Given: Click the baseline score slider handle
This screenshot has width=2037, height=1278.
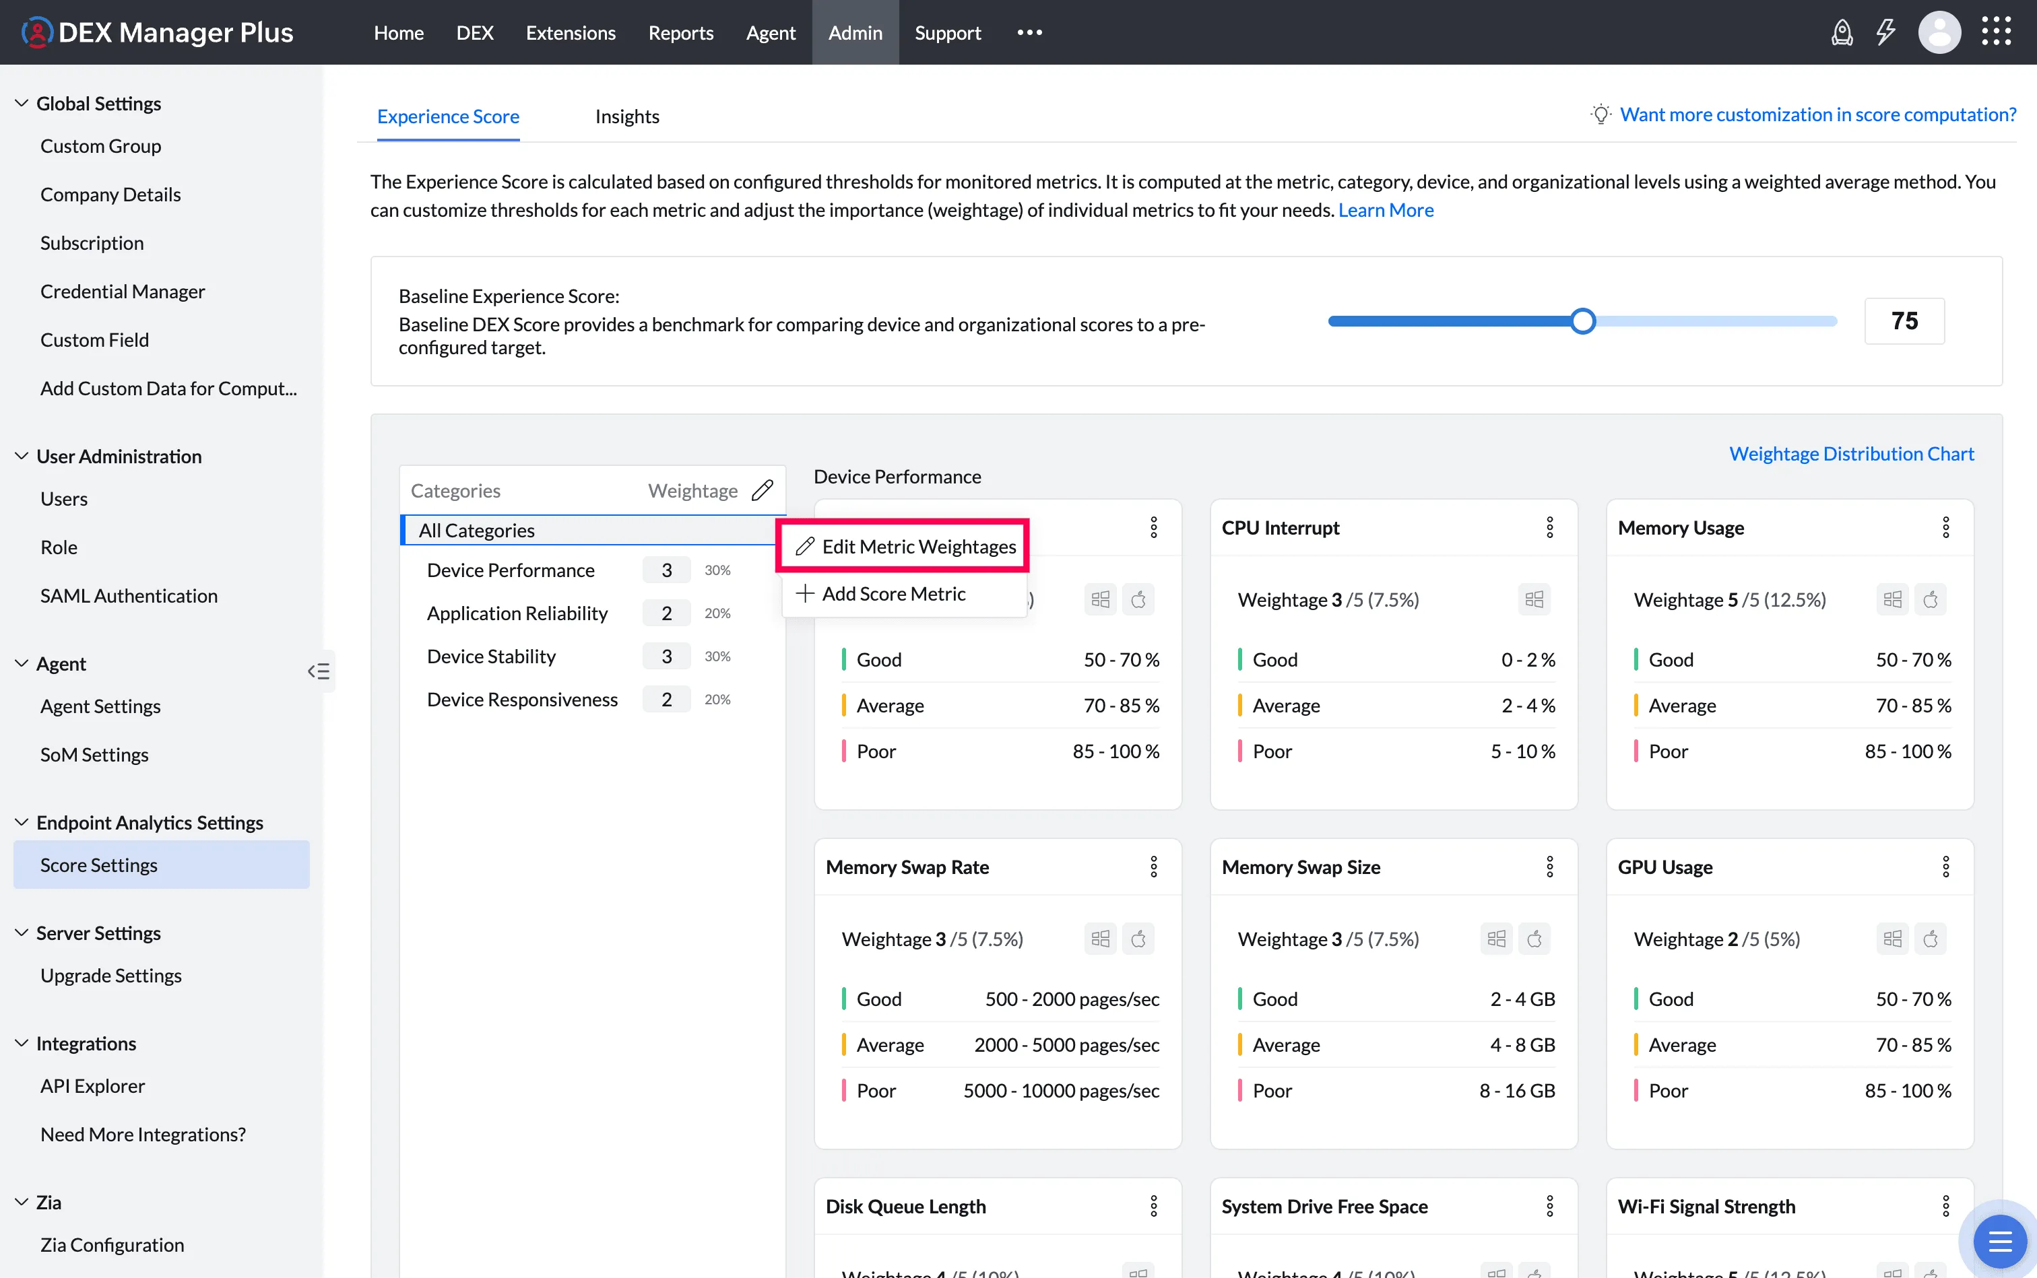Looking at the screenshot, I should [x=1582, y=321].
